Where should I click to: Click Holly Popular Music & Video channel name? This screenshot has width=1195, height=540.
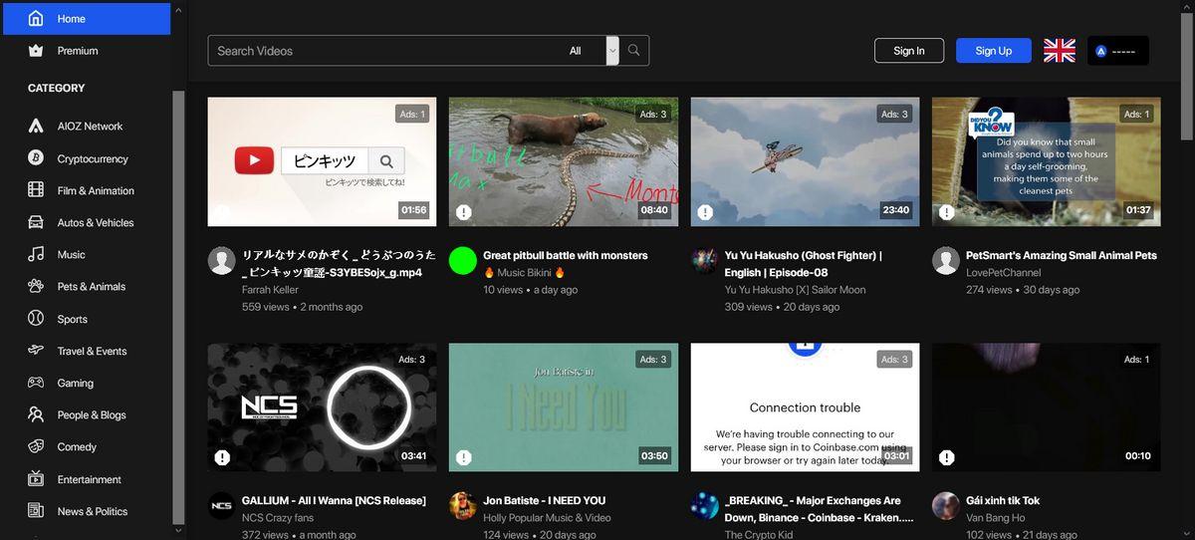pos(547,518)
